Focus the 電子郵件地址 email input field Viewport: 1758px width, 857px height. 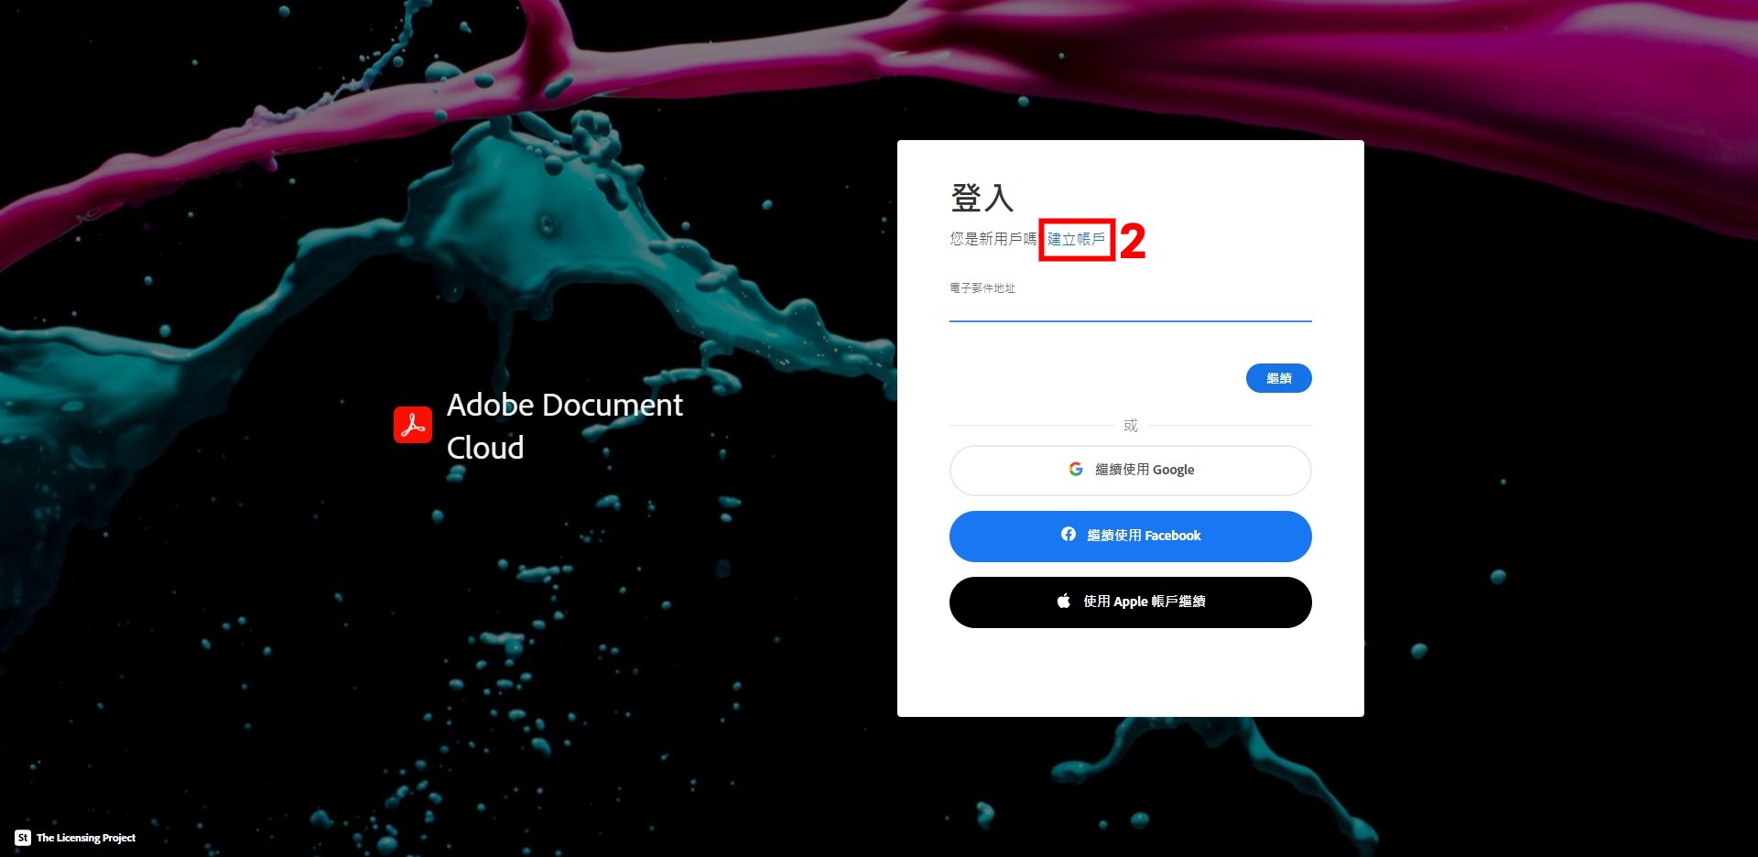[x=1131, y=309]
